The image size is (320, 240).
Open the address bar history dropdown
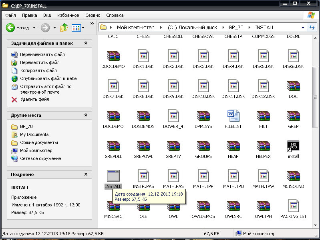click(x=303, y=27)
